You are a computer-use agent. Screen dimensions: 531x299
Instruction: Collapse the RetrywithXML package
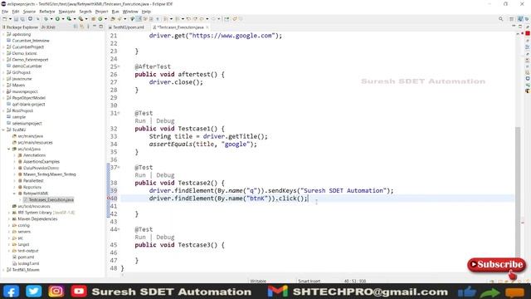coord(15,194)
